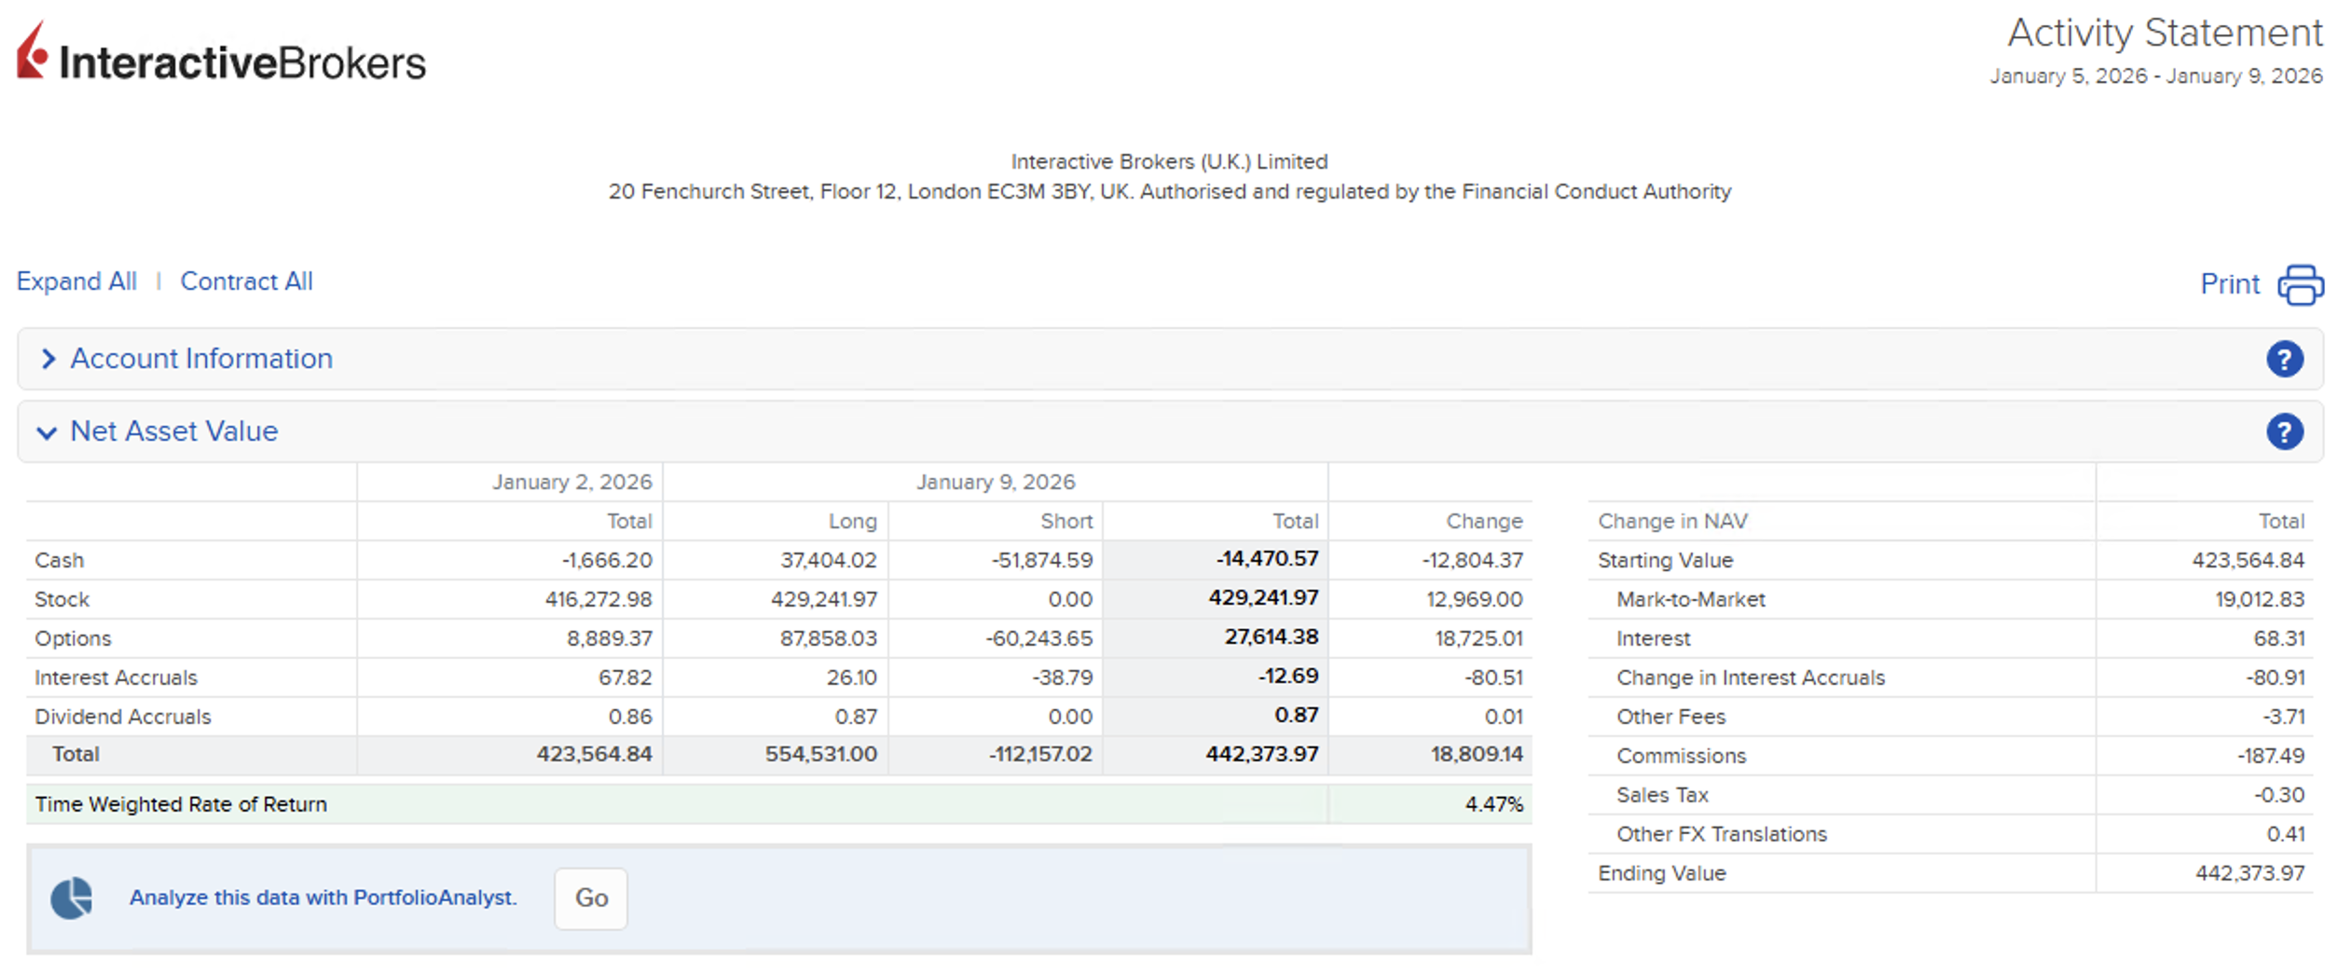Click the PortfolioAnalyst pie chart icon
This screenshot has width=2338, height=971.
(x=72, y=898)
